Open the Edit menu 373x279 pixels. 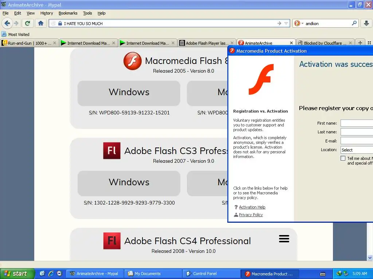coord(17,13)
